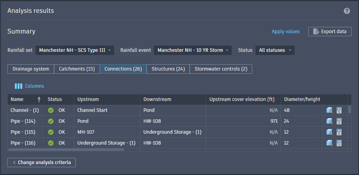Open properties panel for Pipe - (114)
This screenshot has height=175, width=359.
pyautogui.click(x=339, y=121)
